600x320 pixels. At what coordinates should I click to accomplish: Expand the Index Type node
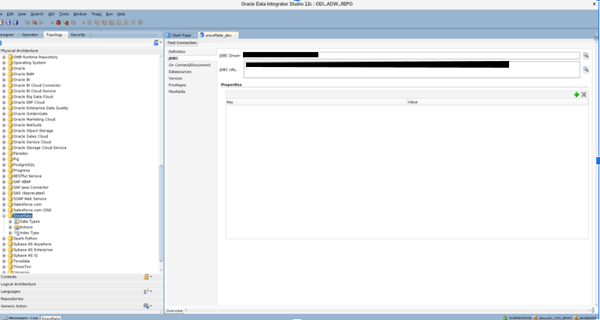click(x=10, y=232)
